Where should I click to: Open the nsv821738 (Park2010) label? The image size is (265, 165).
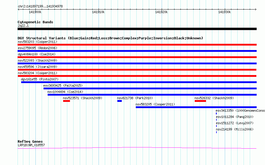point(135,98)
